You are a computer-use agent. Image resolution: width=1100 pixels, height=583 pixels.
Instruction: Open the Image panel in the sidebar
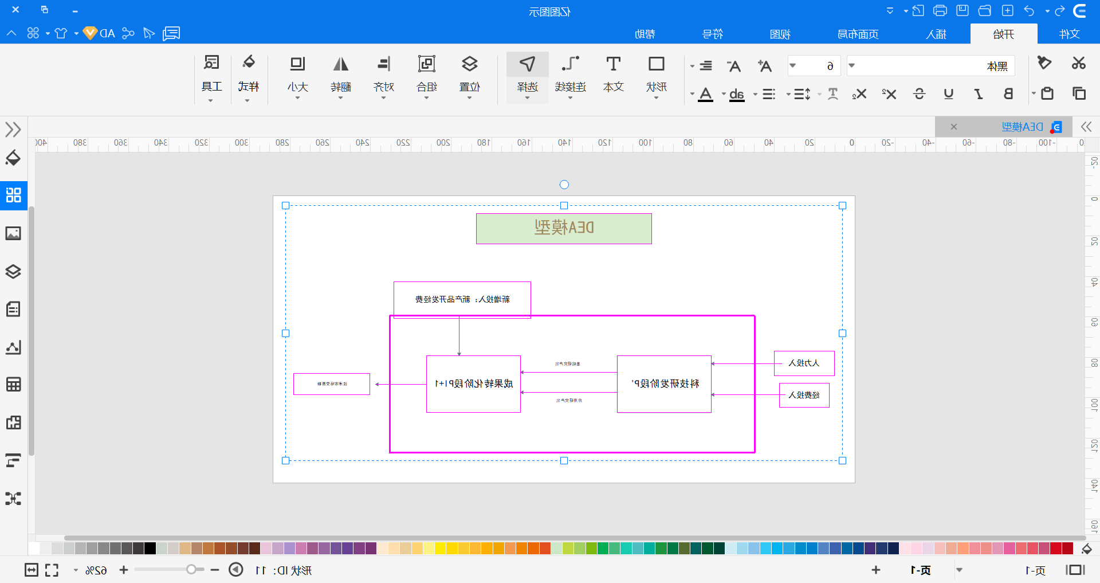point(14,233)
